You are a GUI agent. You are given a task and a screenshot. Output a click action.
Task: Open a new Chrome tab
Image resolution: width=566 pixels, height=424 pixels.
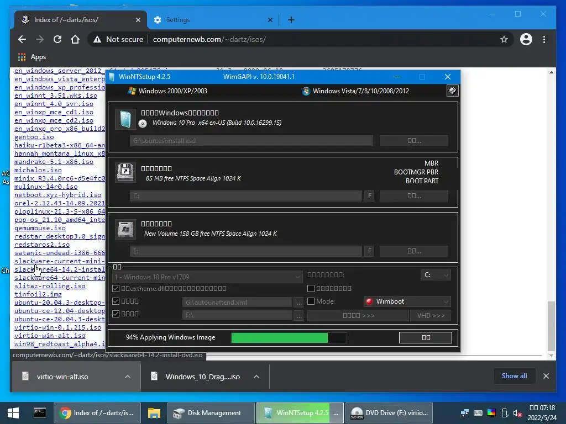pos(291,20)
